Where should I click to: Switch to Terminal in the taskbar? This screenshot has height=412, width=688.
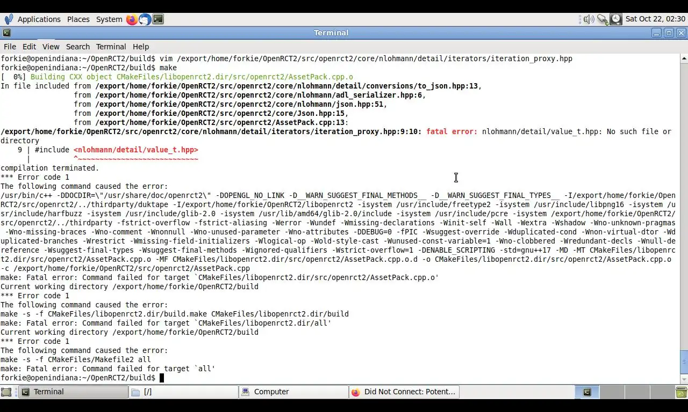tap(74, 392)
